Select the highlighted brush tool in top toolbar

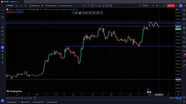click(x=96, y=6)
